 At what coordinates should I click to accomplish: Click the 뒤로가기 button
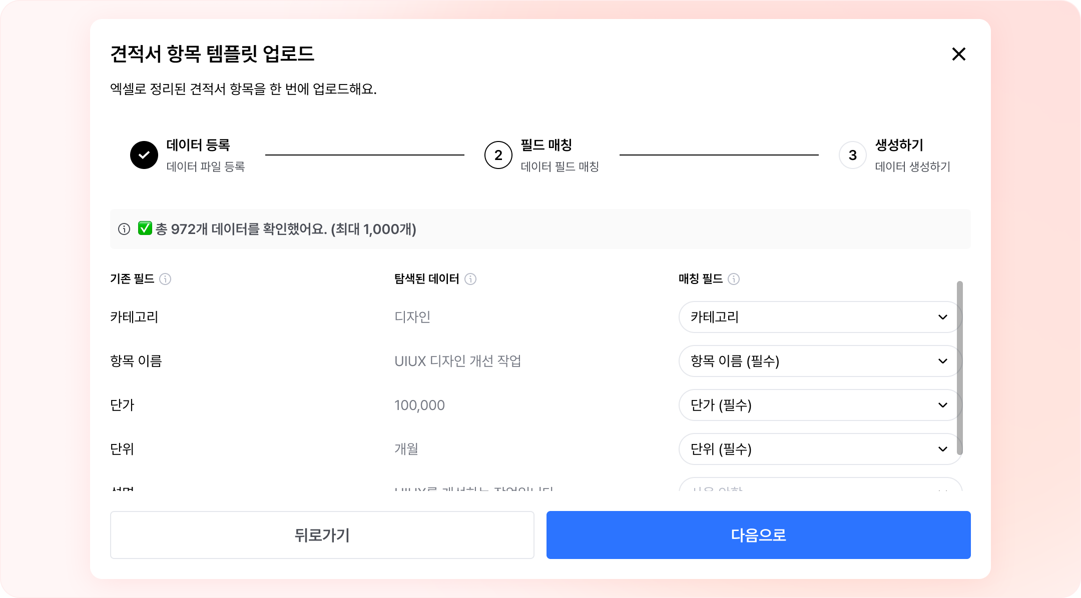coord(322,535)
